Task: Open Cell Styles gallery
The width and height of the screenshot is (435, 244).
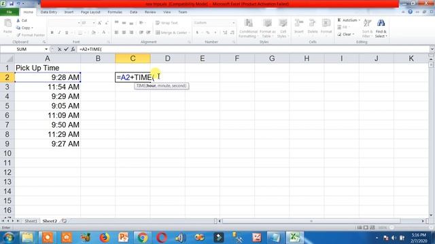Action: [283, 28]
